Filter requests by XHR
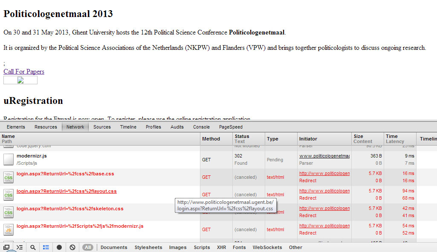Screen dimensions: 437x252 click(221, 247)
